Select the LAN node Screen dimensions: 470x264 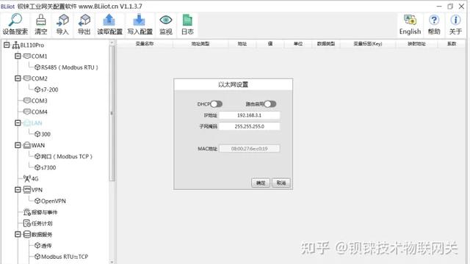tap(33, 123)
